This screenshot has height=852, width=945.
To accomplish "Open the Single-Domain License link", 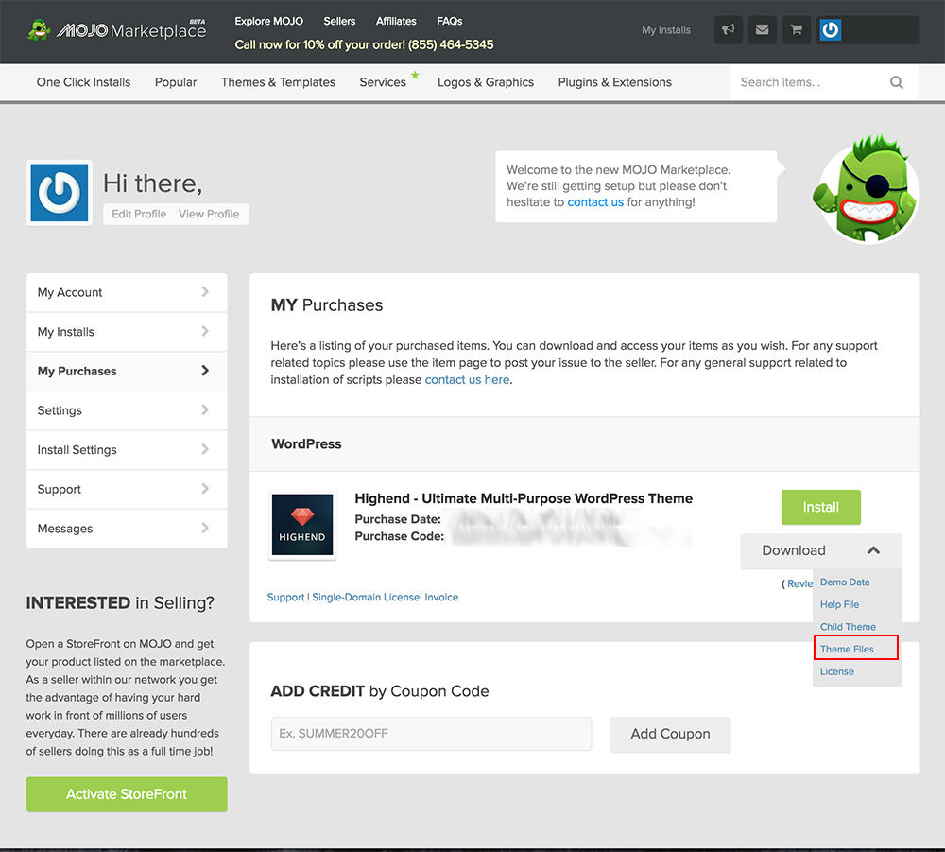I will (366, 597).
